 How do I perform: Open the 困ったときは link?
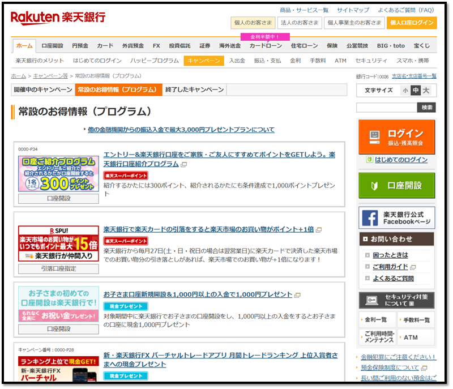coord(390,255)
